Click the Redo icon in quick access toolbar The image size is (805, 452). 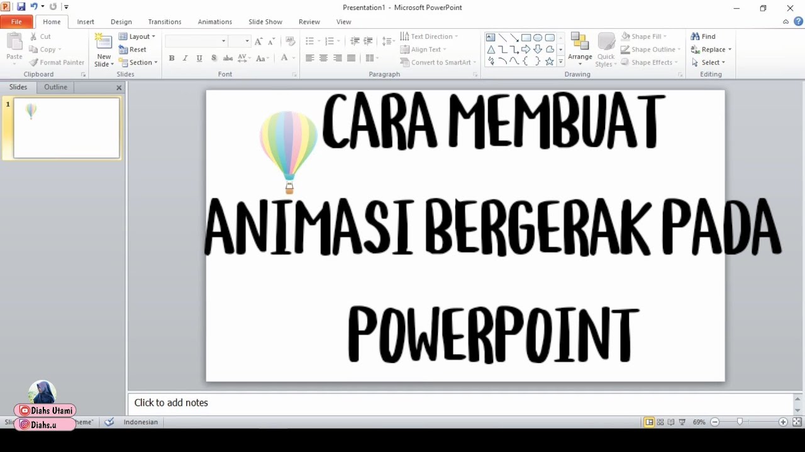pyautogui.click(x=53, y=7)
